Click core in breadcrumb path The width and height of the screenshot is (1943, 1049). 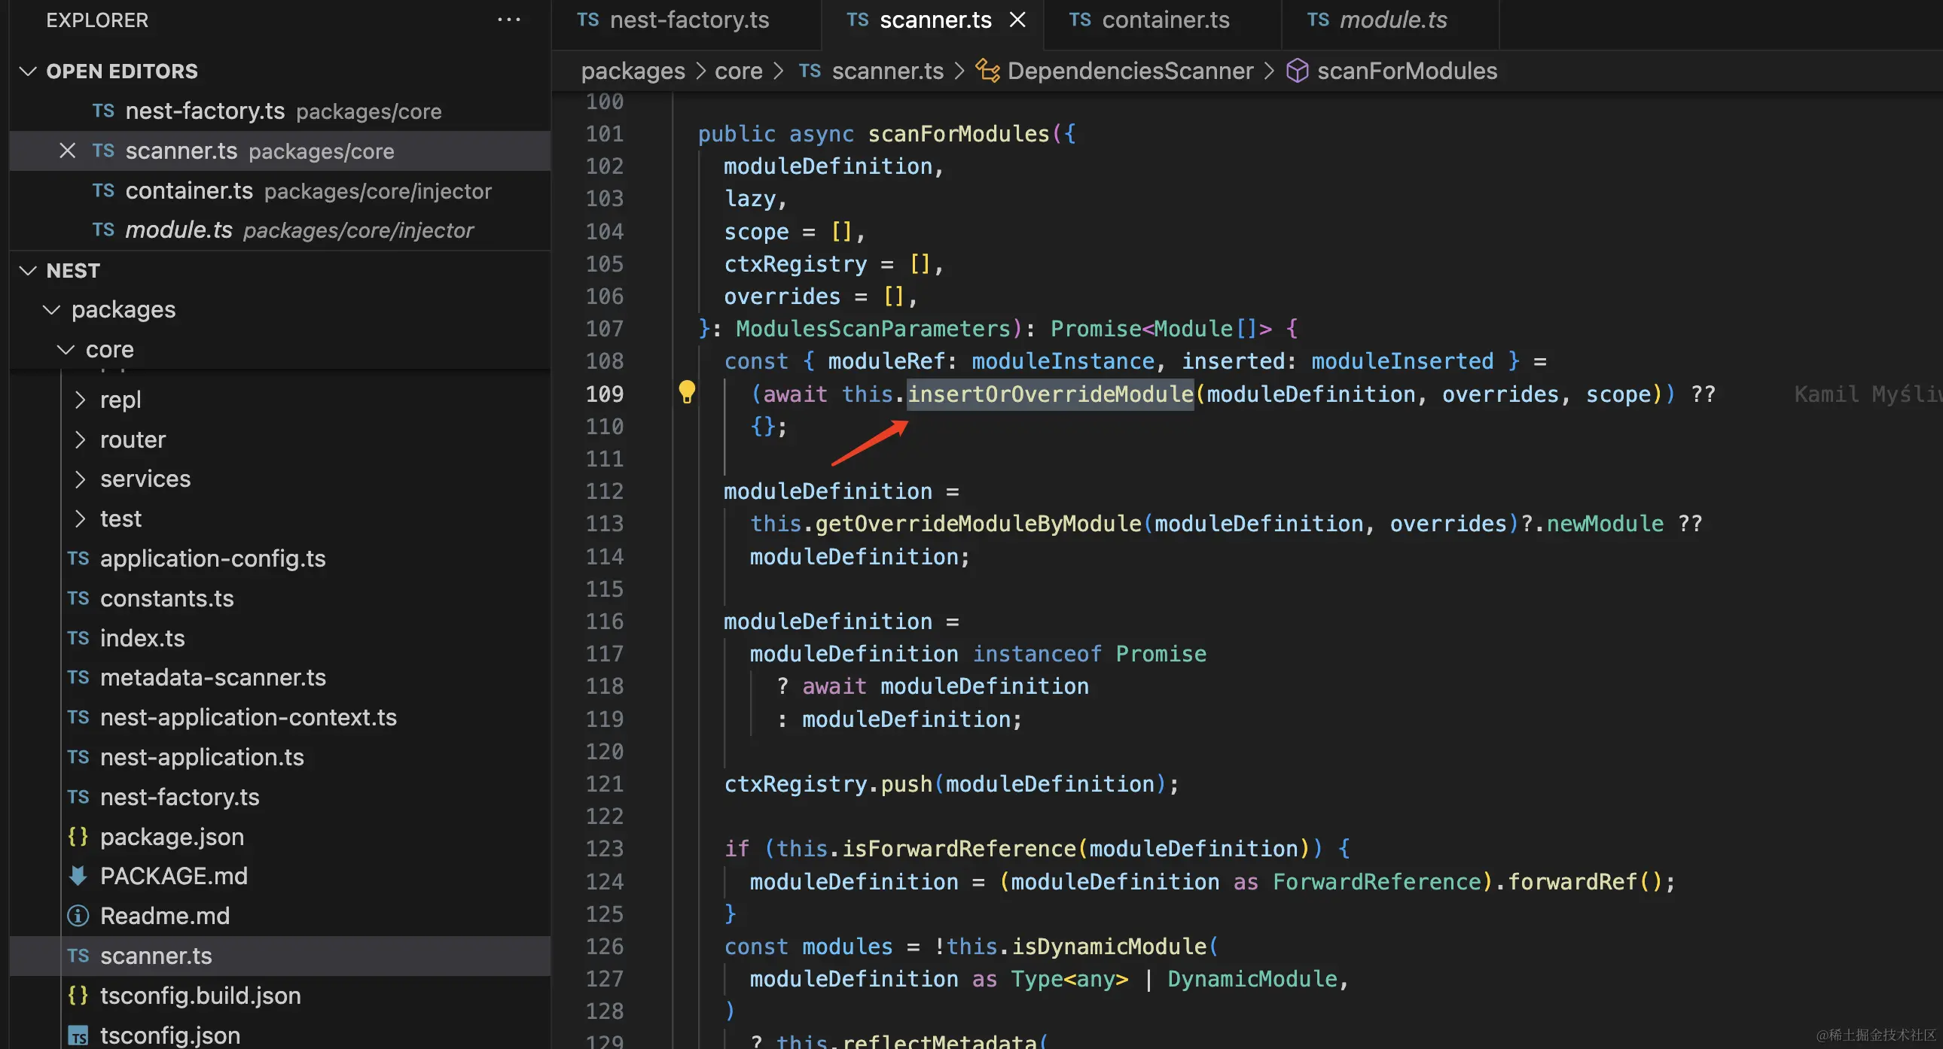[739, 71]
